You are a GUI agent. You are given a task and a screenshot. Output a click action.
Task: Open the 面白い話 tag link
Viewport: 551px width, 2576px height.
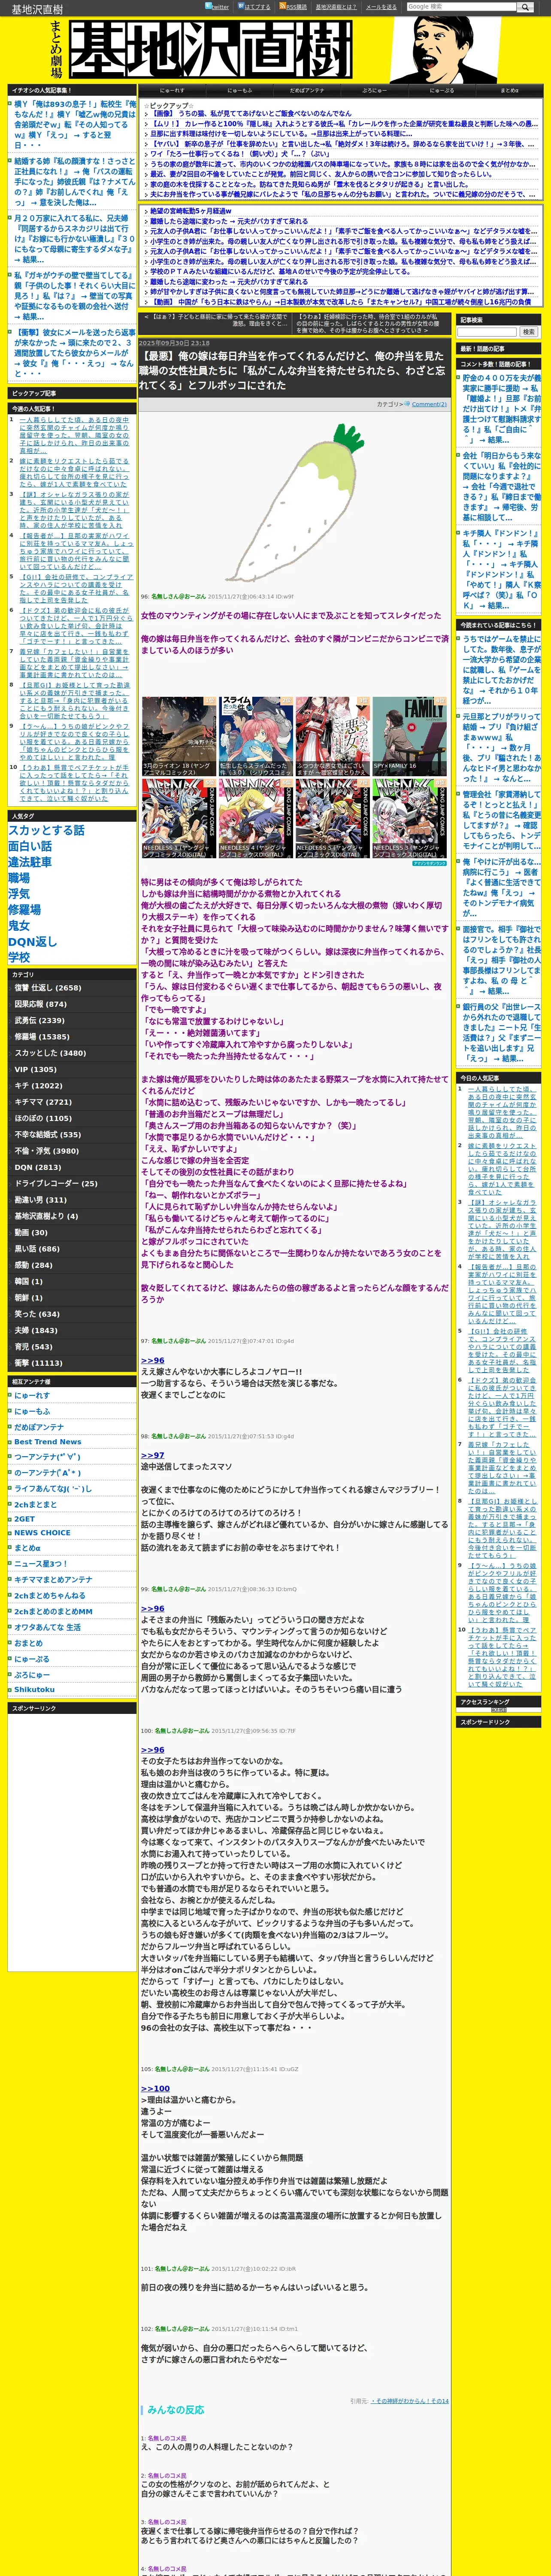tap(30, 847)
